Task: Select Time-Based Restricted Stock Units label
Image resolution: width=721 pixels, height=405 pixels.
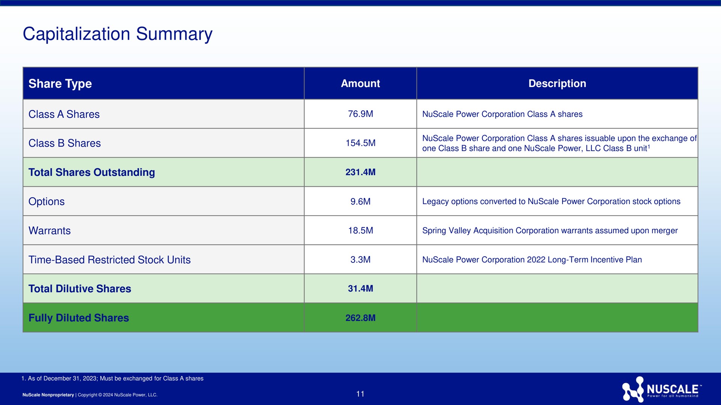Action: coord(110,259)
